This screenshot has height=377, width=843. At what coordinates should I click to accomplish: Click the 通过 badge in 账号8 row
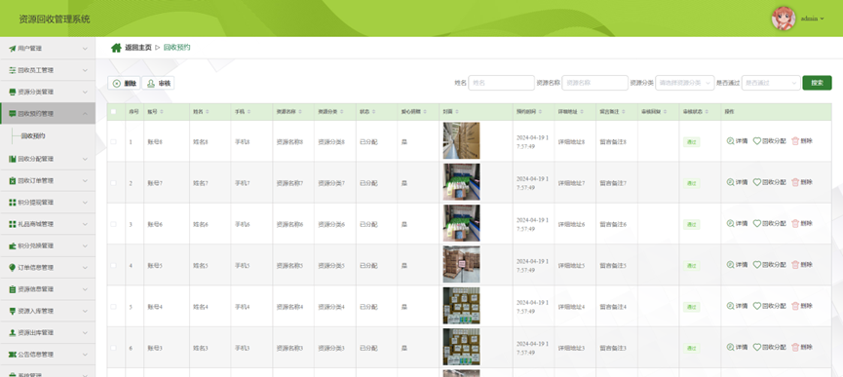point(691,142)
